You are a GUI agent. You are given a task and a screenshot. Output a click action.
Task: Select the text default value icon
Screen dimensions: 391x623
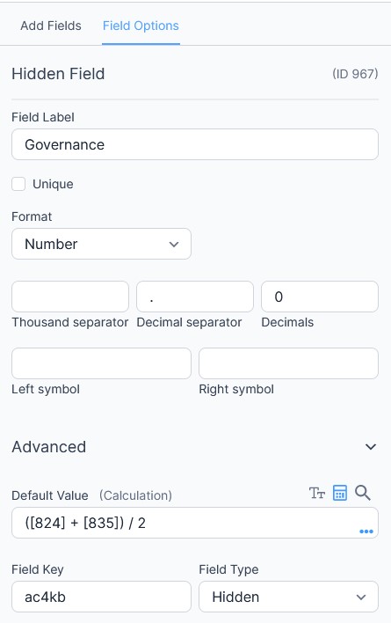pos(317,493)
